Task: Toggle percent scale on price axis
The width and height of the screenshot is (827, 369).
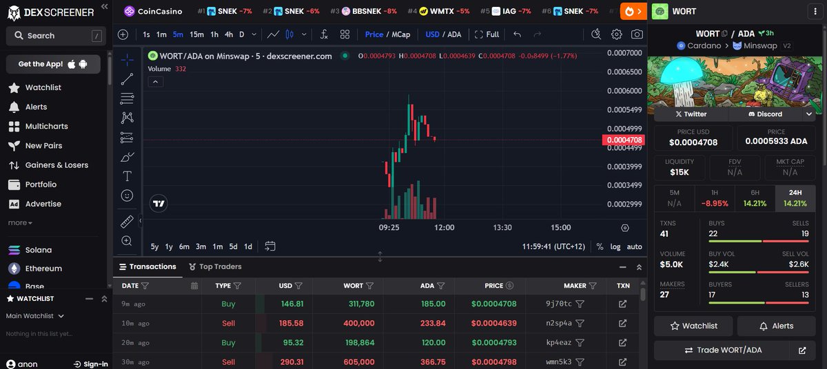Action: tap(600, 246)
